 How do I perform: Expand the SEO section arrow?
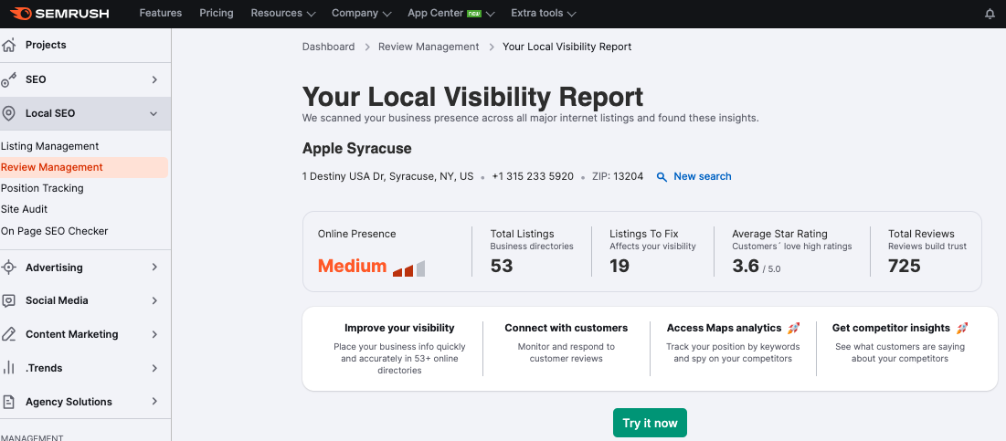[154, 79]
